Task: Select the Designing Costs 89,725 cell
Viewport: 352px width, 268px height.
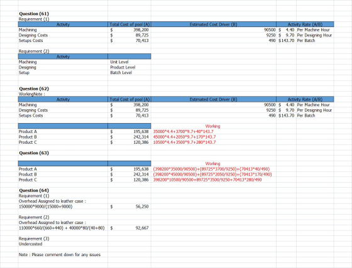Action: [x=129, y=35]
